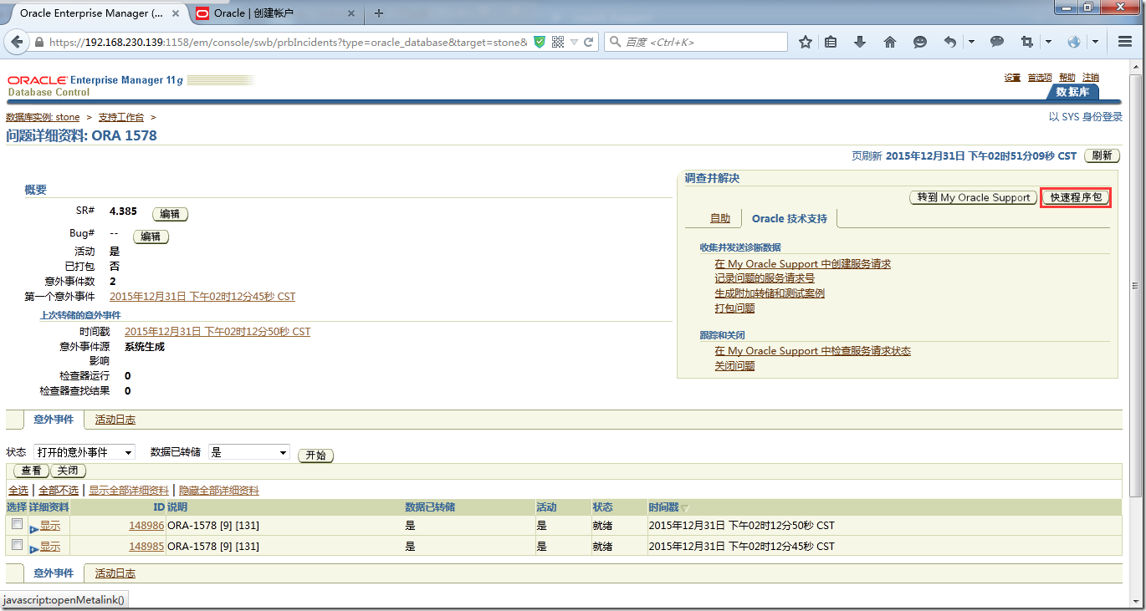Click the 快速程序包 button
This screenshot has width=1146, height=611.
tap(1076, 198)
